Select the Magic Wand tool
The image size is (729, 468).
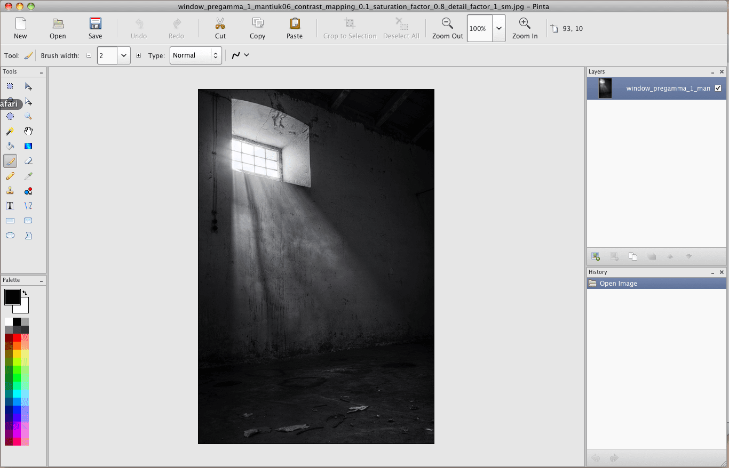click(10, 131)
